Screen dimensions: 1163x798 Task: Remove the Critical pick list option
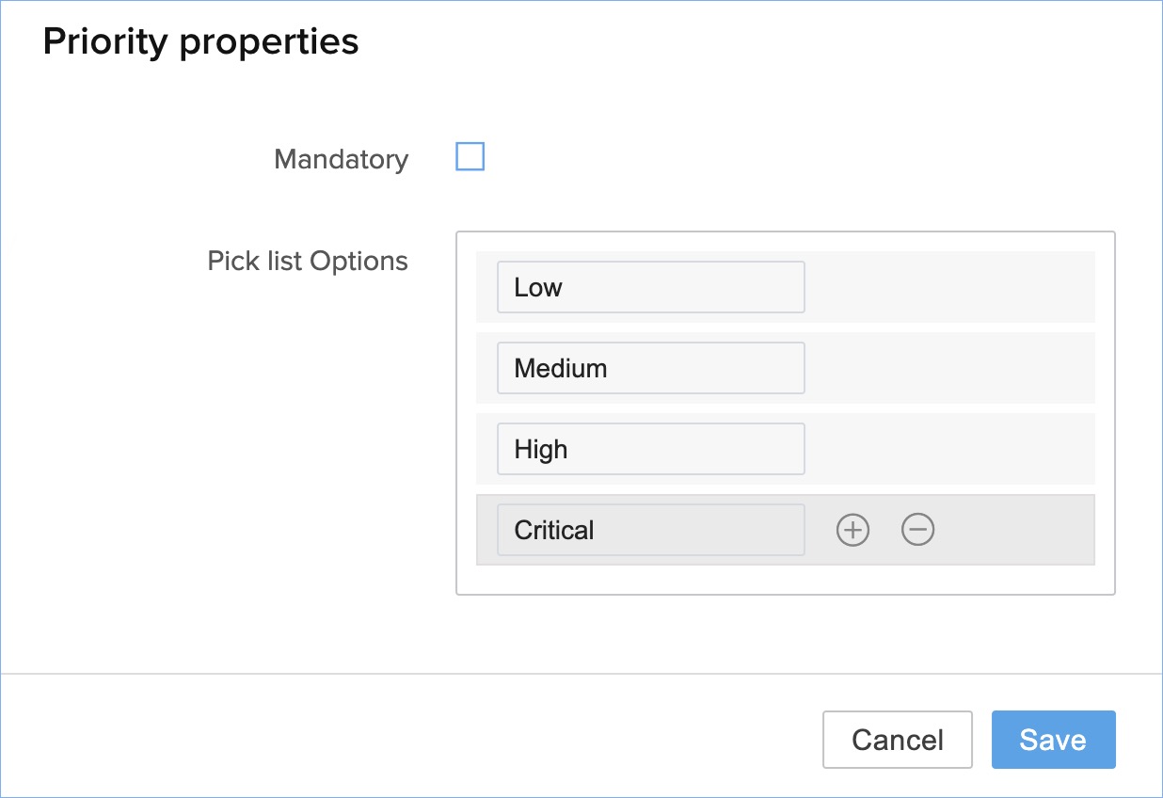tap(917, 531)
